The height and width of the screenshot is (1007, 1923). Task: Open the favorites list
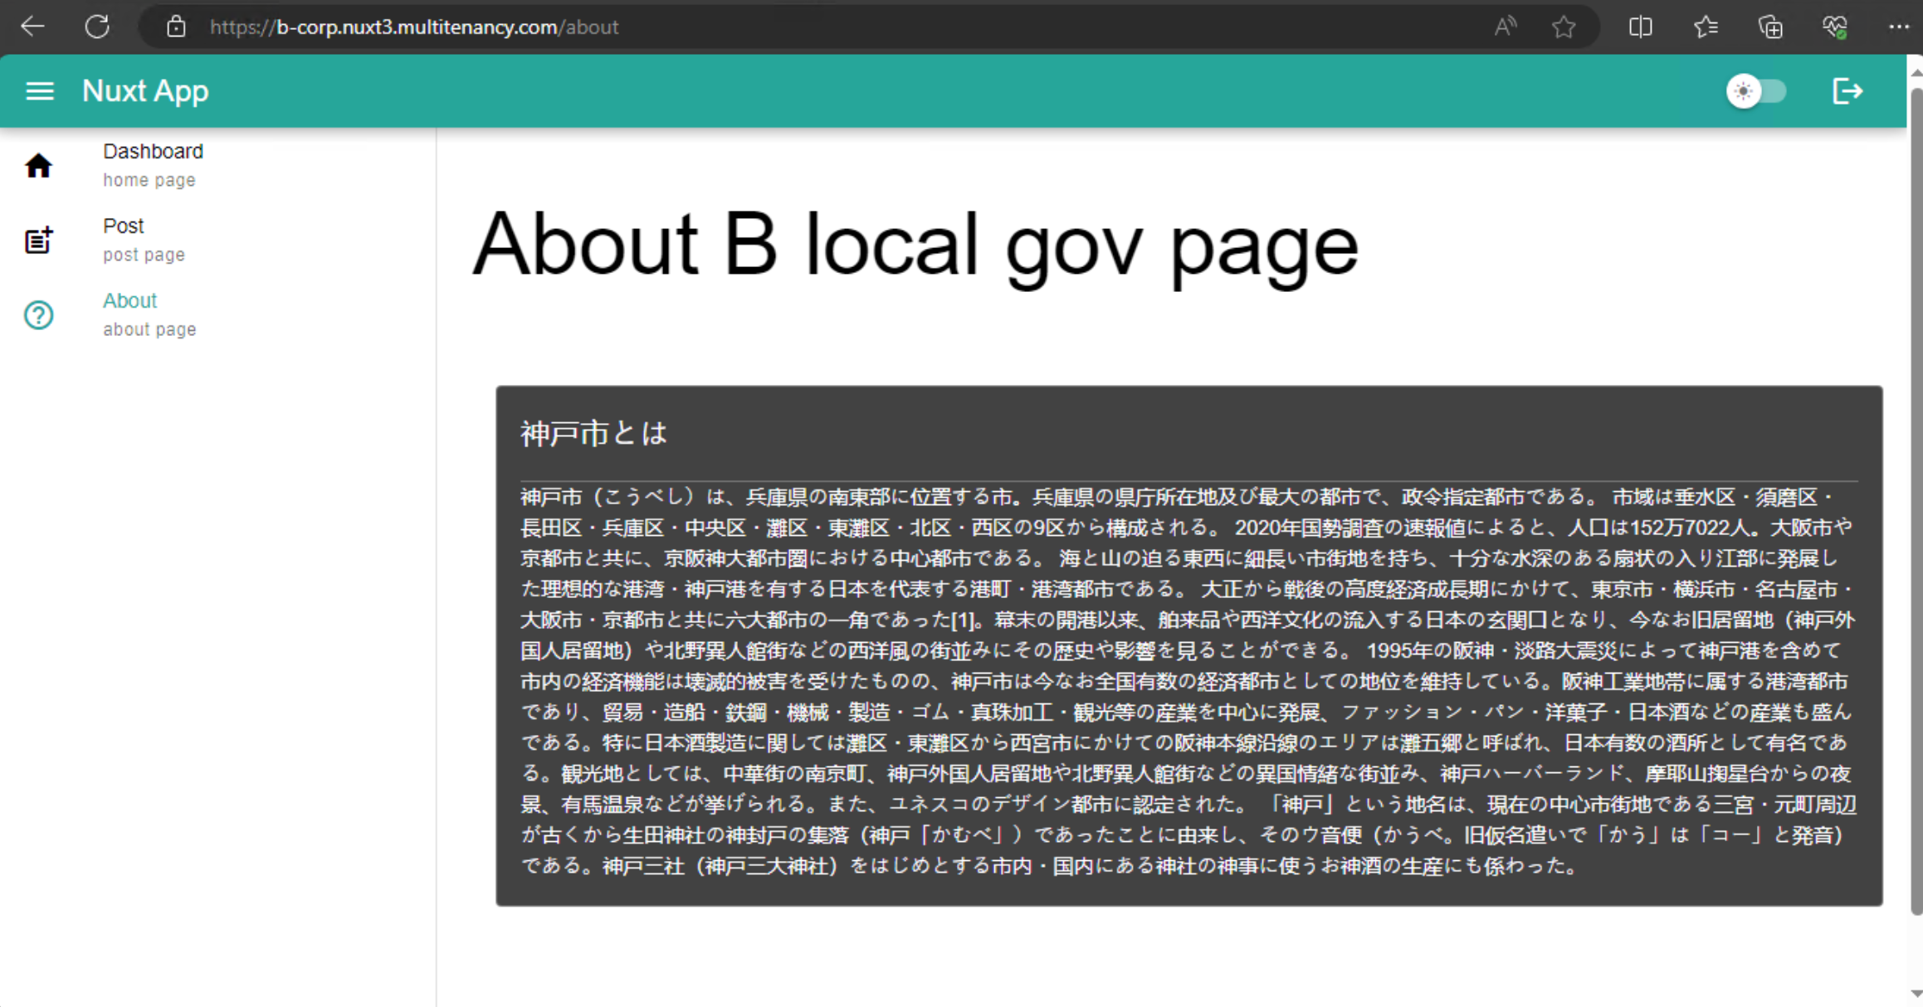pos(1706,27)
